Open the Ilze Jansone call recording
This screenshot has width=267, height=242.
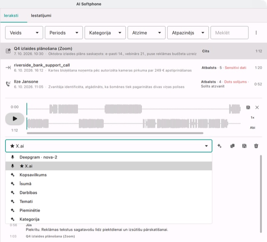click(x=133, y=84)
